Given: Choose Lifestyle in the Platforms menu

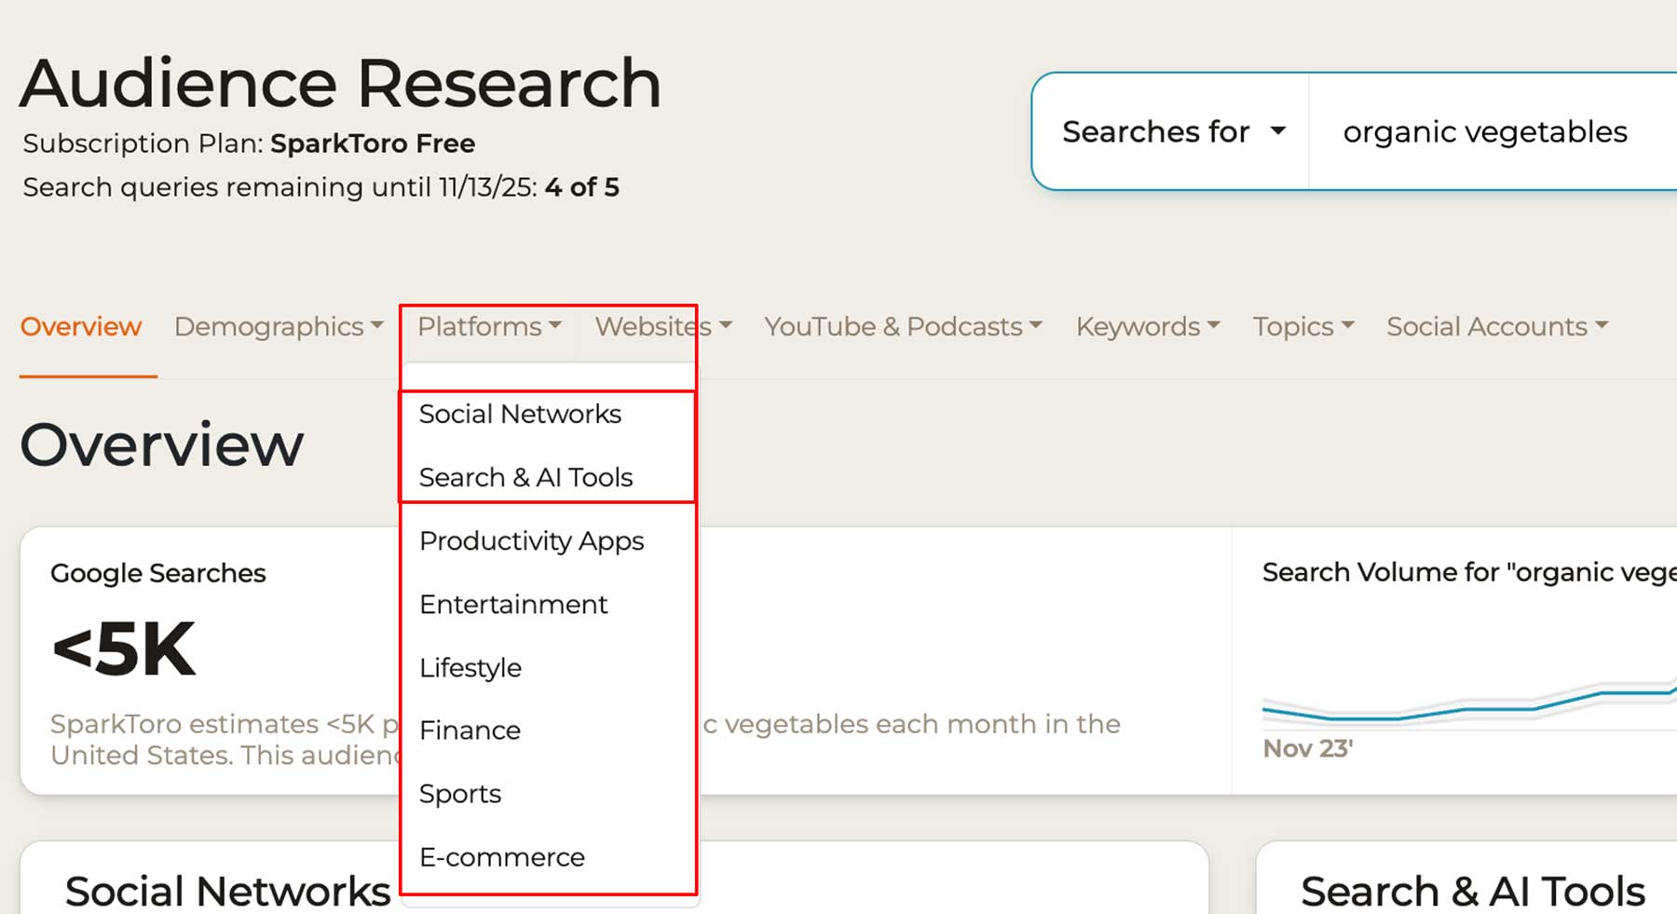Looking at the screenshot, I should pyautogui.click(x=470, y=667).
